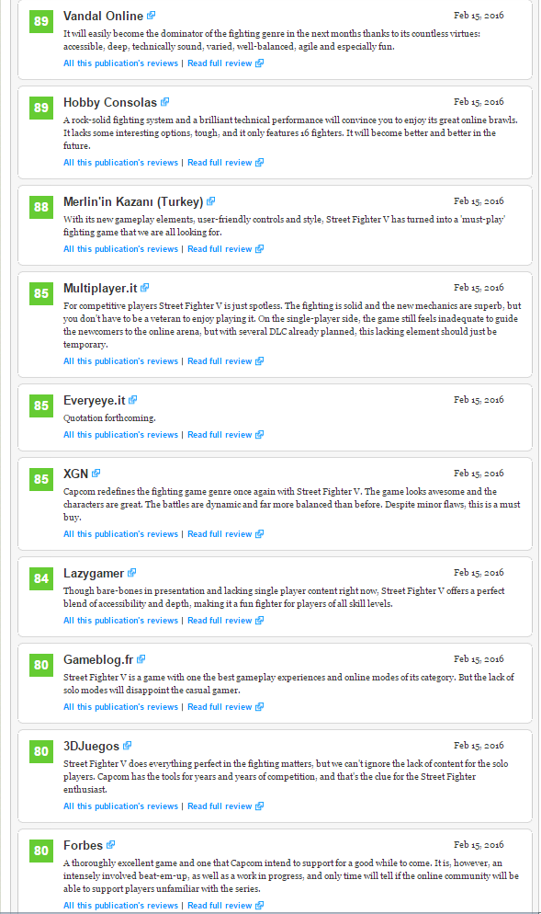The height and width of the screenshot is (914, 541).
Task: Open external link icon beside Lazygamer
Action: click(x=132, y=573)
